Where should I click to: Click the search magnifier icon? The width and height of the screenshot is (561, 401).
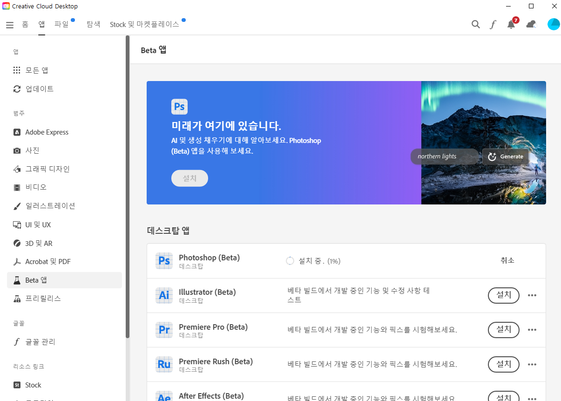(475, 24)
